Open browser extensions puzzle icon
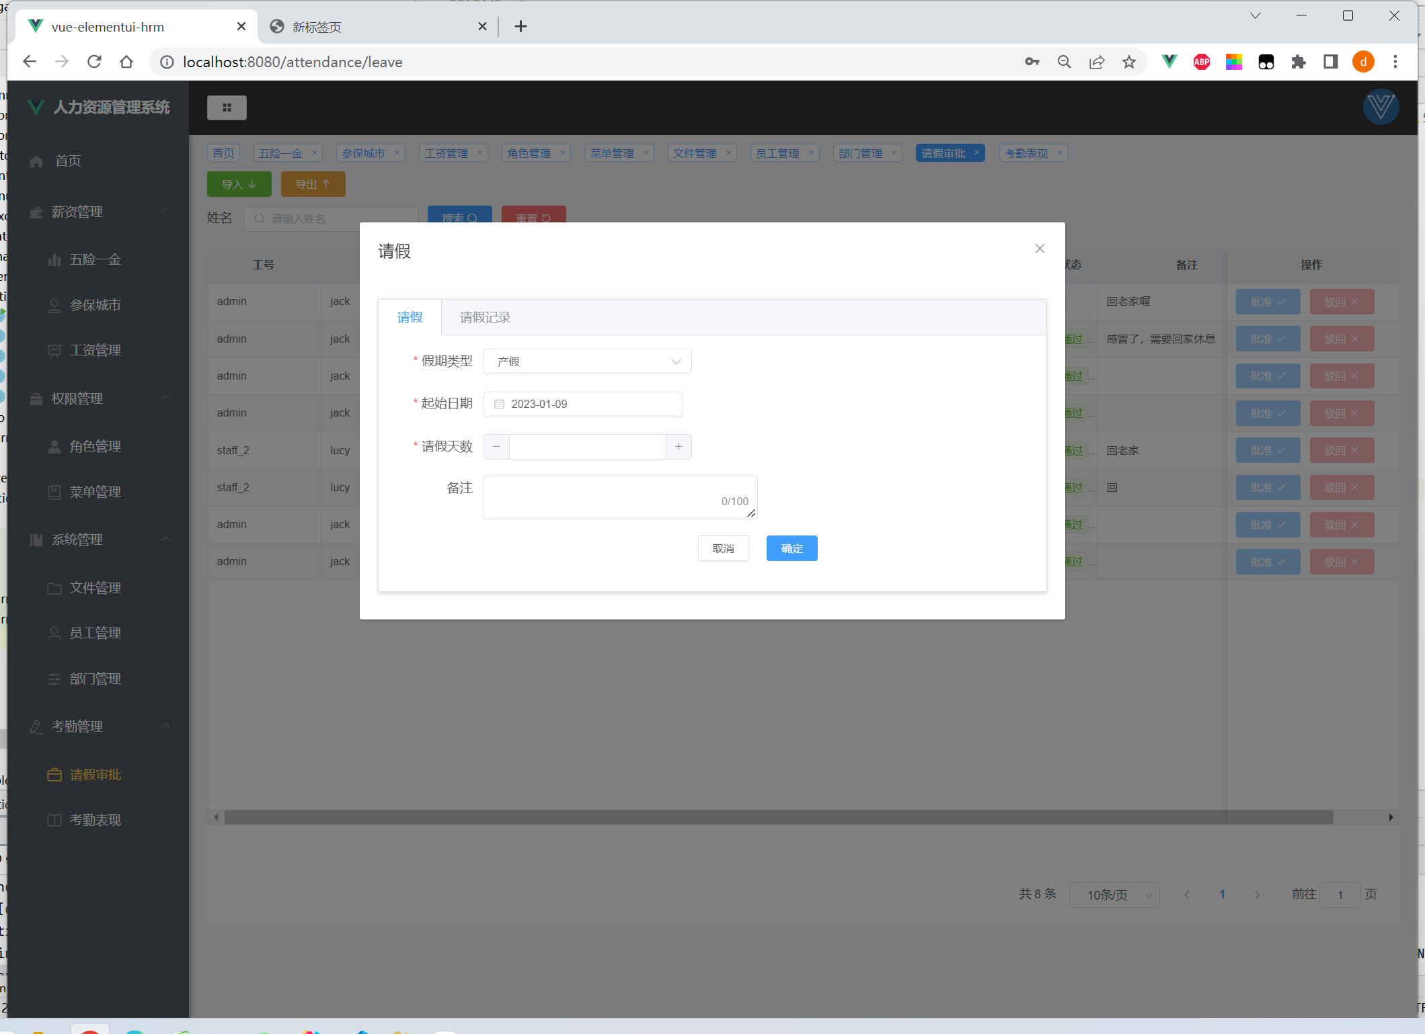Image resolution: width=1425 pixels, height=1034 pixels. coord(1299,62)
